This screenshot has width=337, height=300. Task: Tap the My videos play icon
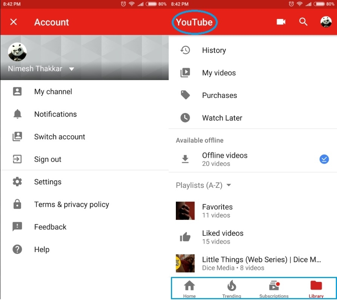pos(185,73)
